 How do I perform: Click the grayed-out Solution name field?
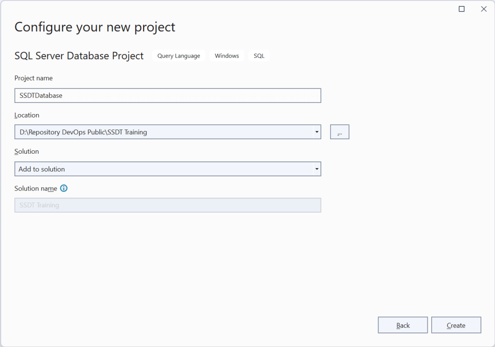tap(168, 205)
